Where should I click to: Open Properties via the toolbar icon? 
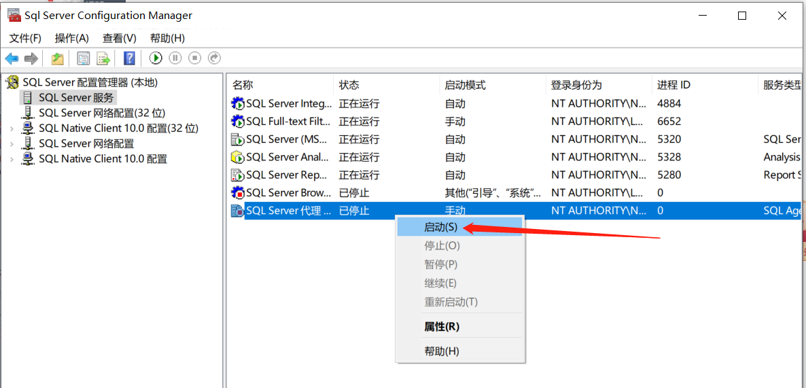click(83, 58)
